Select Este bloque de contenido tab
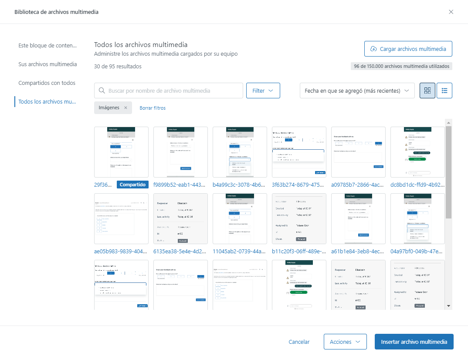This screenshot has height=356, width=468. 47,46
